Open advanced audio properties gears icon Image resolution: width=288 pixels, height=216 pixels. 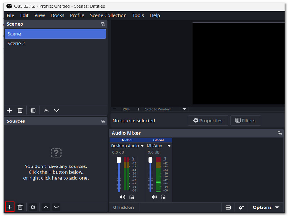coord(241,207)
